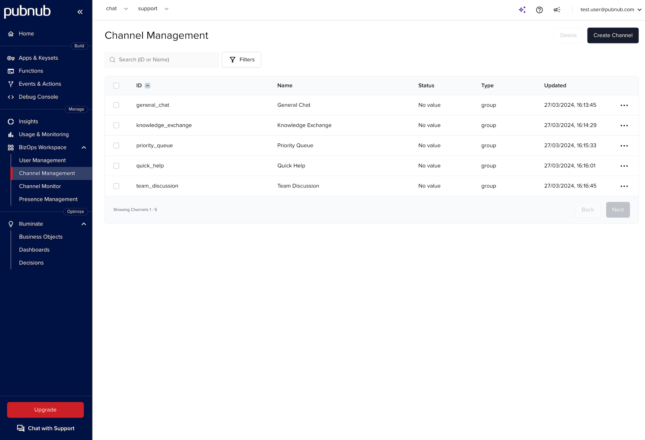
Task: Toggle the ID column sort arrow
Action: click(147, 86)
